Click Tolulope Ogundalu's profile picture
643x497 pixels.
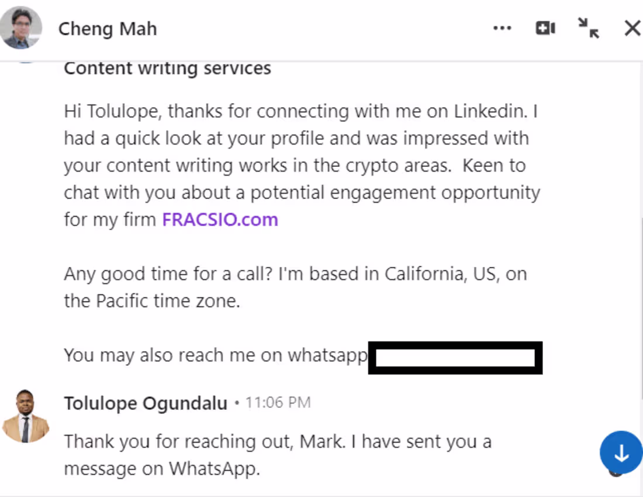26,416
